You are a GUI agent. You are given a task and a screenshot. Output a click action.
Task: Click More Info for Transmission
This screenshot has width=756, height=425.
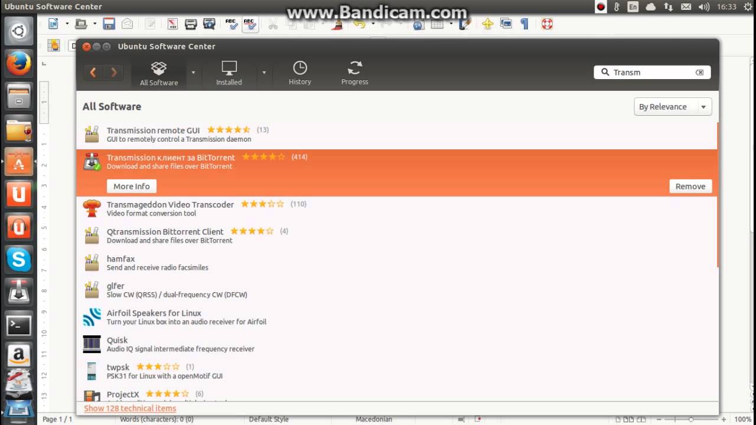tap(132, 186)
